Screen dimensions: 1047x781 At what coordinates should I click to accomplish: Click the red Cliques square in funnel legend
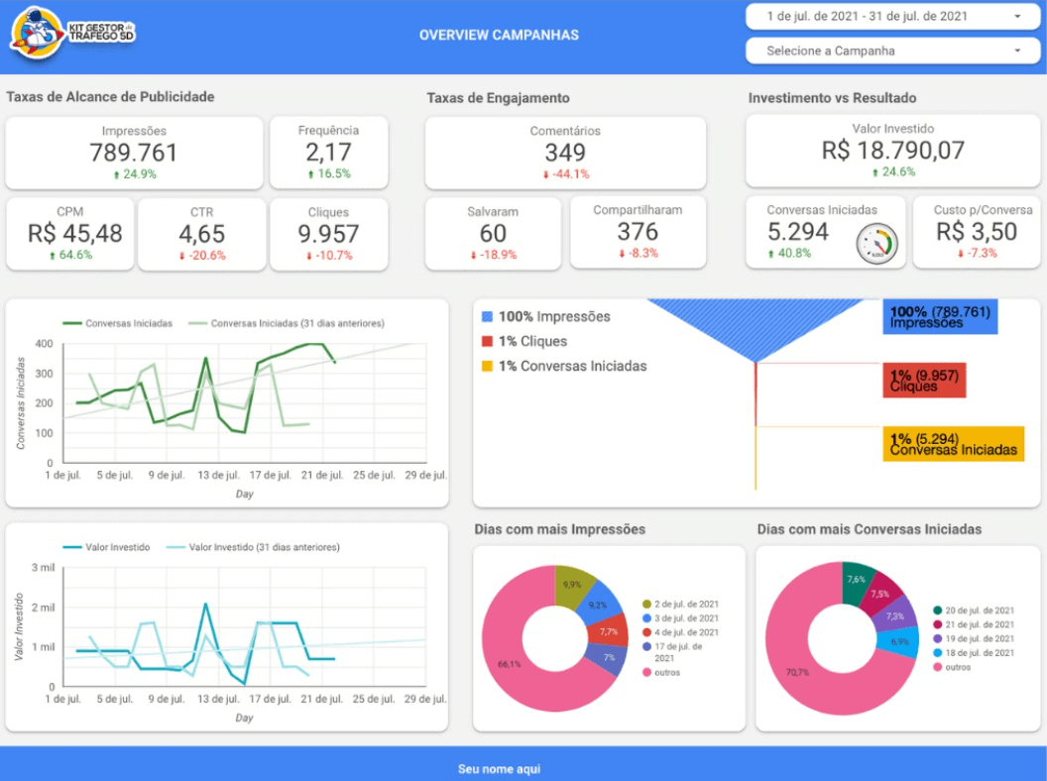pos(487,341)
